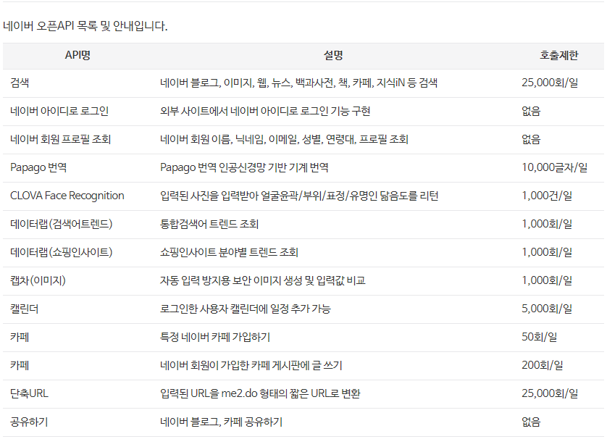Click description 'Papago 번역 인공신경망 기반 기계 번역'
This screenshot has width=607, height=447.
(244, 168)
